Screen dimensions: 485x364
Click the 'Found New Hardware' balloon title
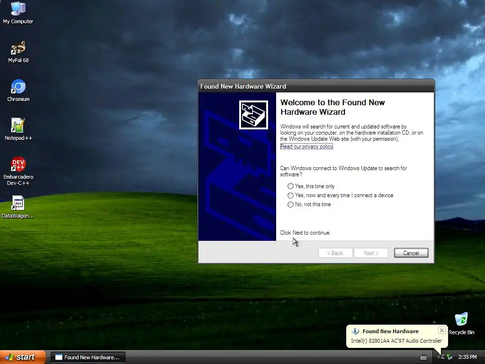pyautogui.click(x=391, y=331)
